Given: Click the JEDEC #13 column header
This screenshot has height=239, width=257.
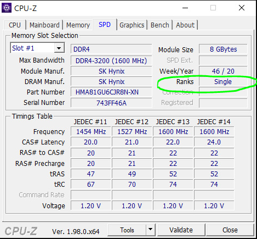Looking at the screenshot, I should (x=173, y=122).
